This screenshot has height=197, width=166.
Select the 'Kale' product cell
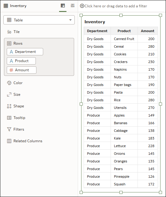pos(124,138)
